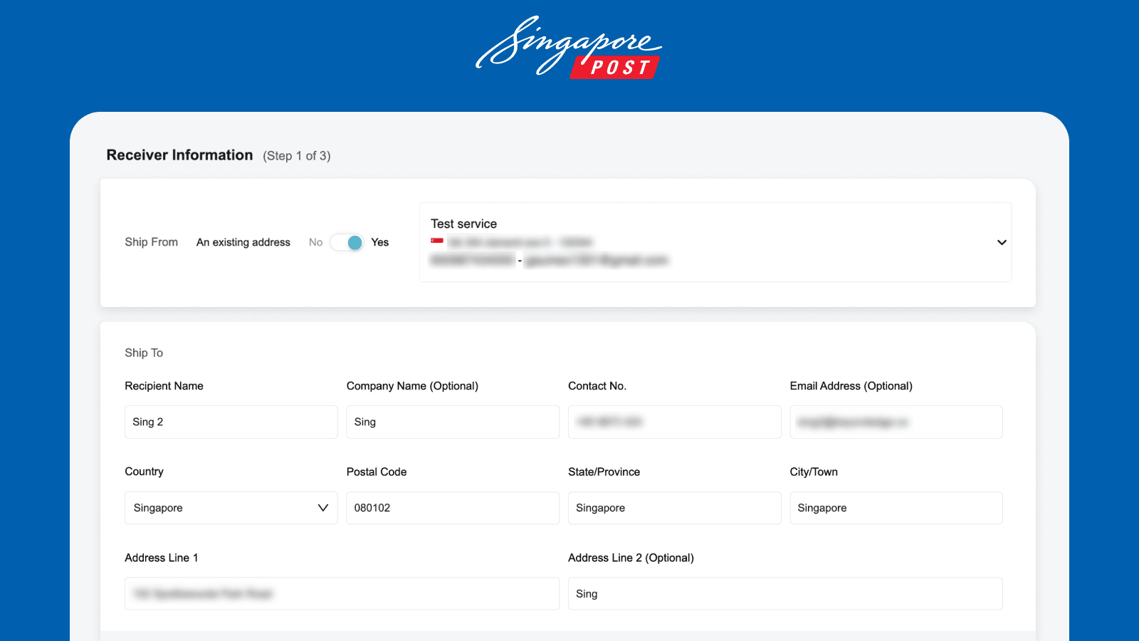Click the Test service address card
1139x641 pixels.
click(x=715, y=242)
